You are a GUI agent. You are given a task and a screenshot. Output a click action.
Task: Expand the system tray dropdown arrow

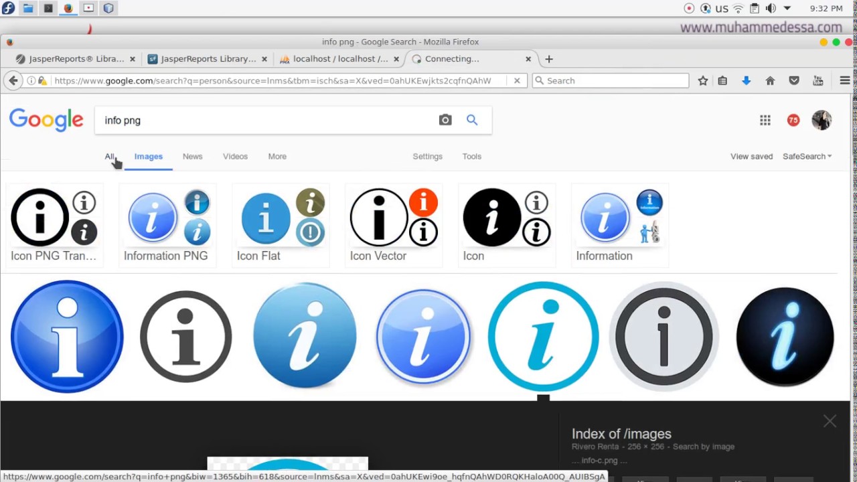787,9
